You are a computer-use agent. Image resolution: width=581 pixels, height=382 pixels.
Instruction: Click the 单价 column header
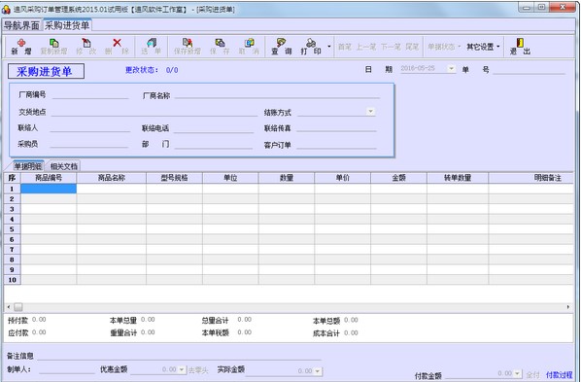click(342, 178)
